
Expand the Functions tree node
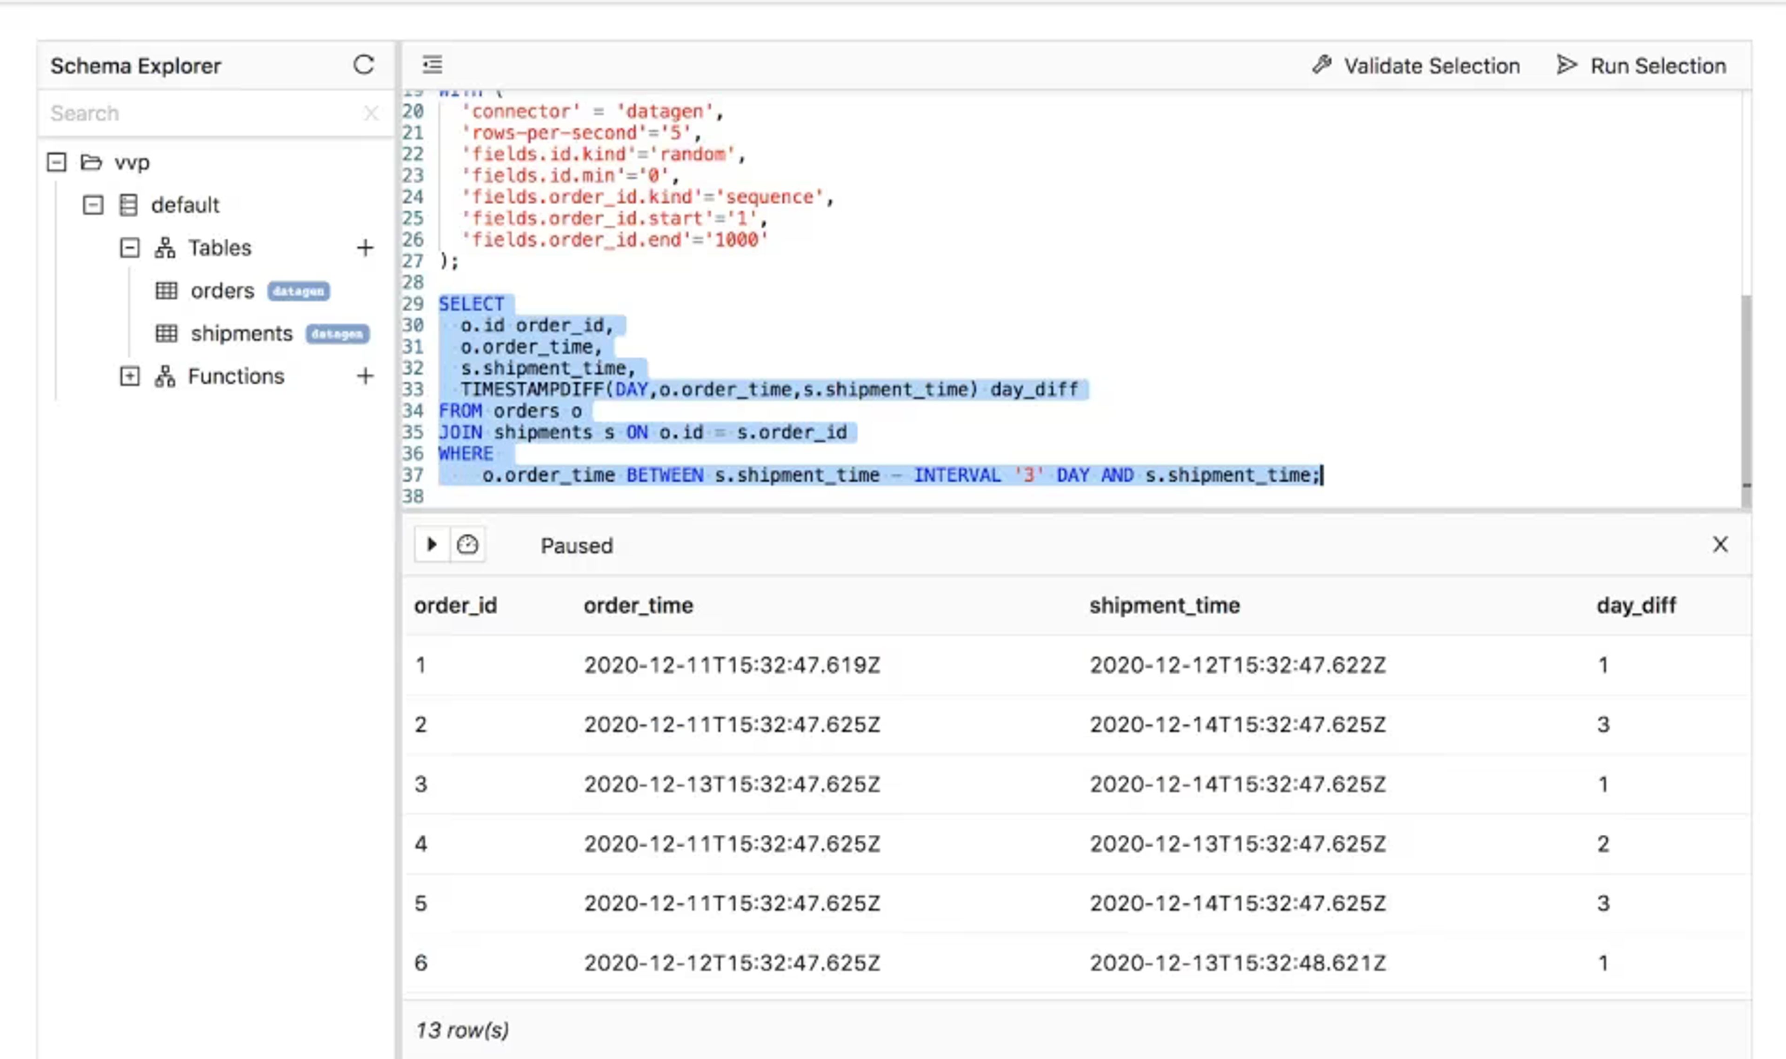[129, 376]
